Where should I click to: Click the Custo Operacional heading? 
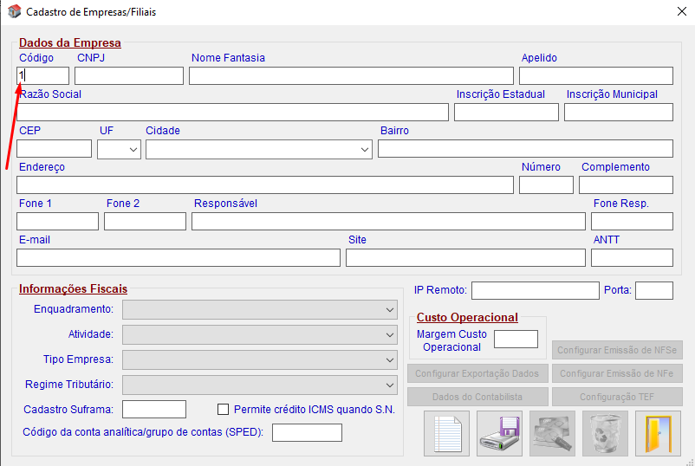pos(467,317)
